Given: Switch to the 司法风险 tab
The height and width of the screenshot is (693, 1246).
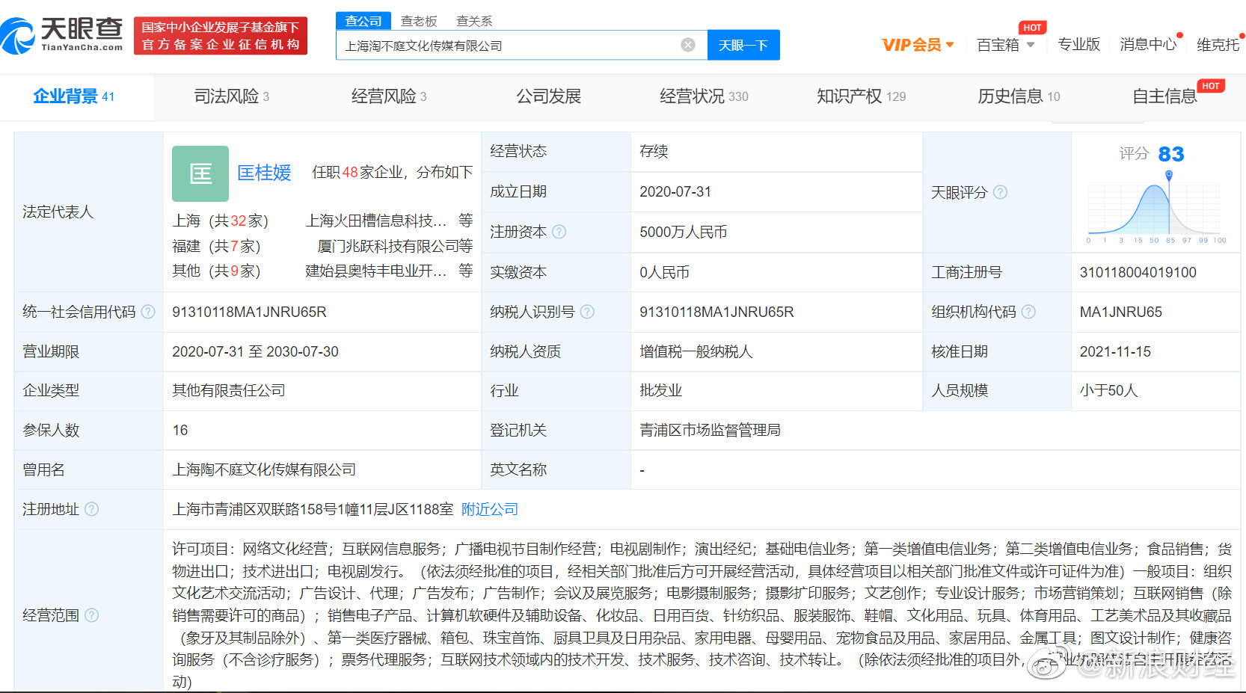Looking at the screenshot, I should (231, 96).
